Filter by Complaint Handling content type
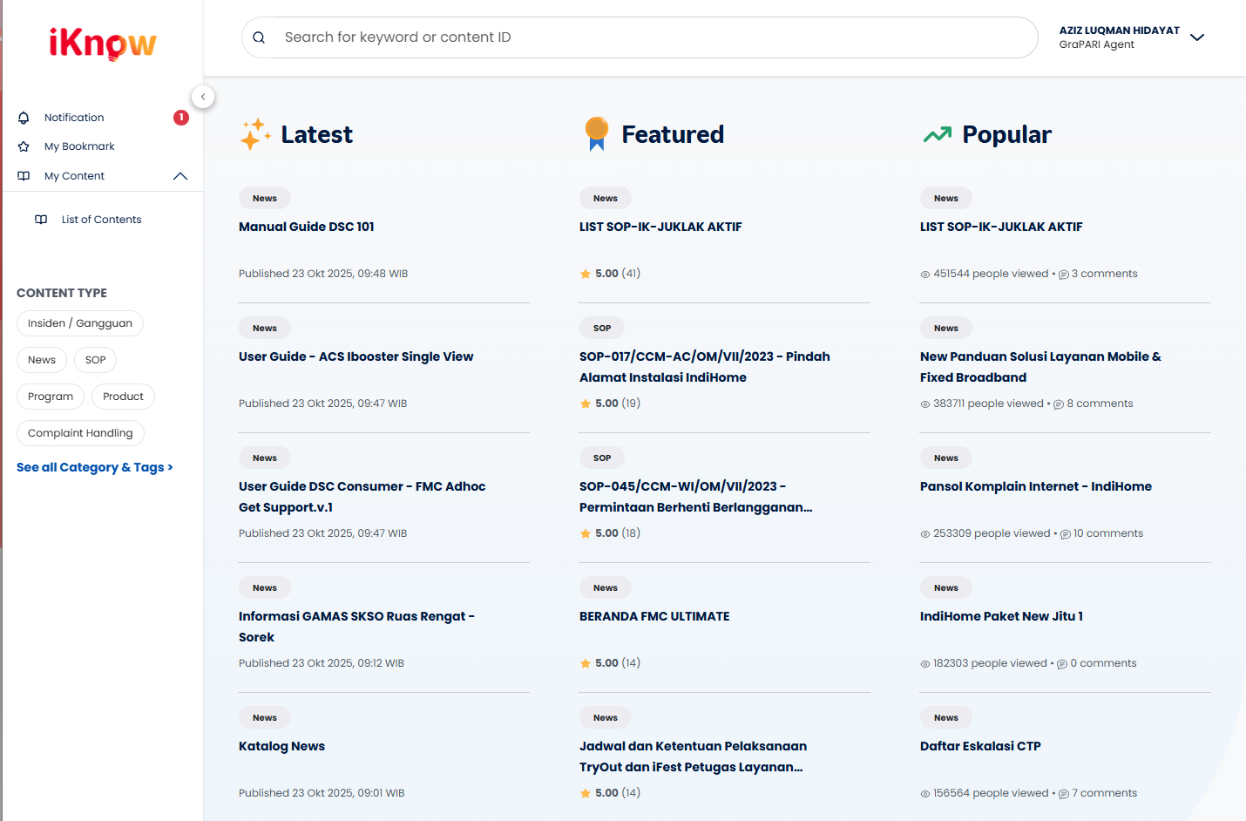 (x=80, y=433)
